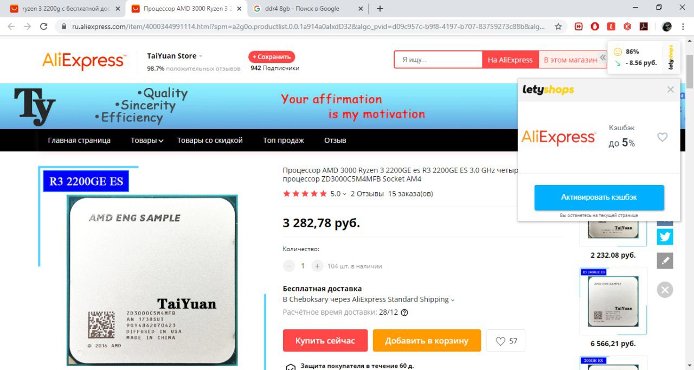The height and width of the screenshot is (370, 694).
Task: Click the На AliExpress search button
Action: [x=510, y=60]
